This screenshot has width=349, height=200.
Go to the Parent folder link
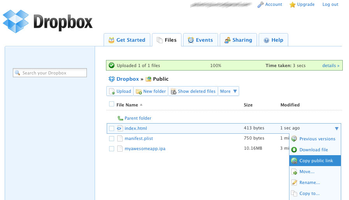pyautogui.click(x=138, y=118)
